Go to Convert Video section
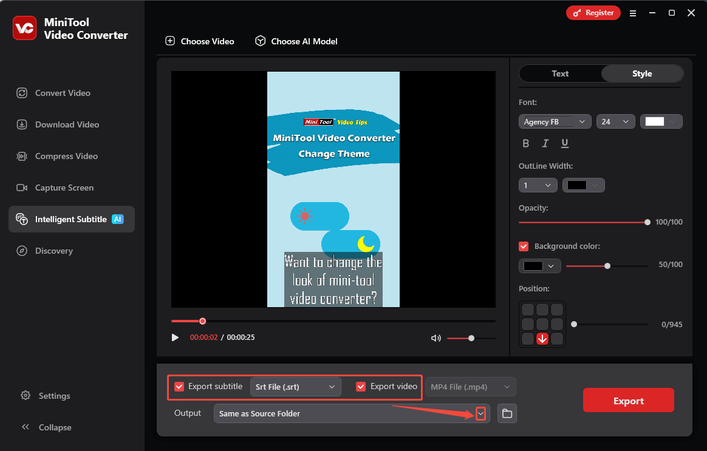This screenshot has width=707, height=451. click(x=63, y=93)
